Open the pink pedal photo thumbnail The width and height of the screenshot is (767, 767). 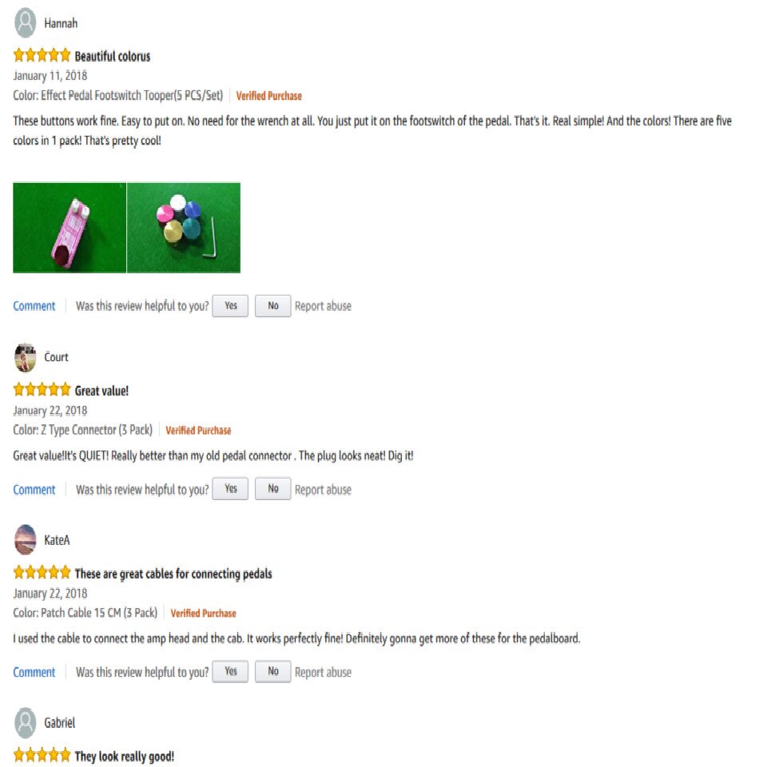70,228
